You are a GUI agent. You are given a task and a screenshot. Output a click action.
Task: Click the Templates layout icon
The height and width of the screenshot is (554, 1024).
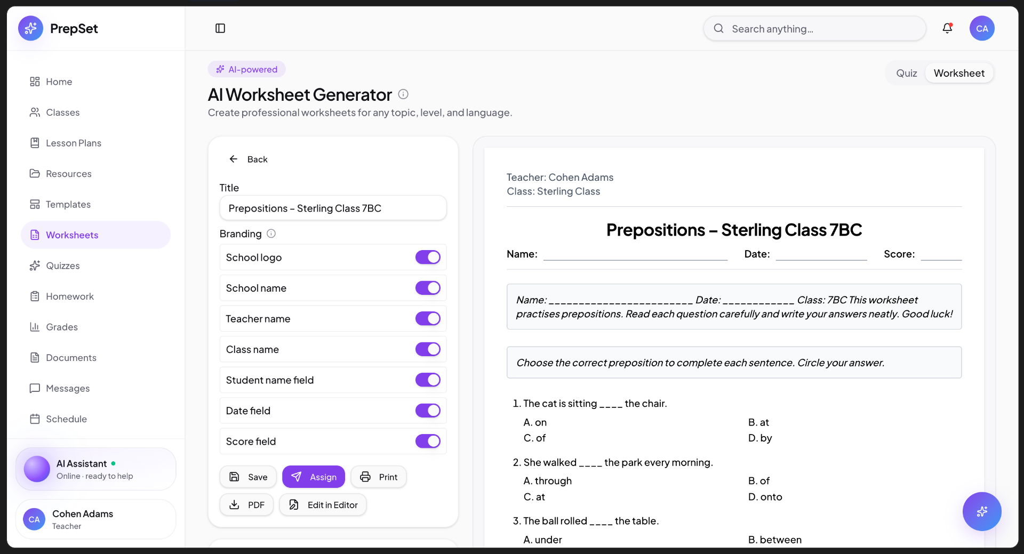[35, 204]
